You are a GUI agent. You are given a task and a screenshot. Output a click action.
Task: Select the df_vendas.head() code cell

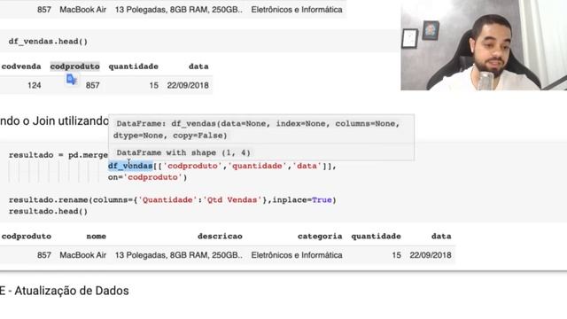click(198, 42)
